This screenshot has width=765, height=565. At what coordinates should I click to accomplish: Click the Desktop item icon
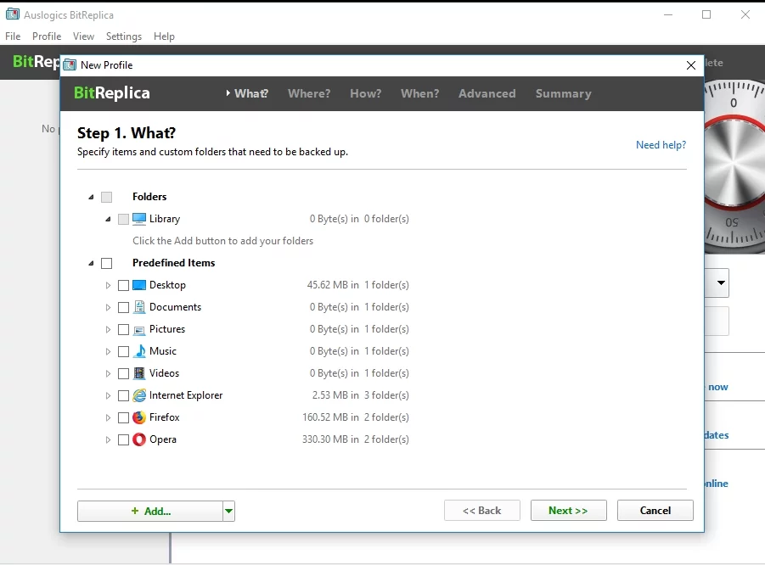(139, 285)
